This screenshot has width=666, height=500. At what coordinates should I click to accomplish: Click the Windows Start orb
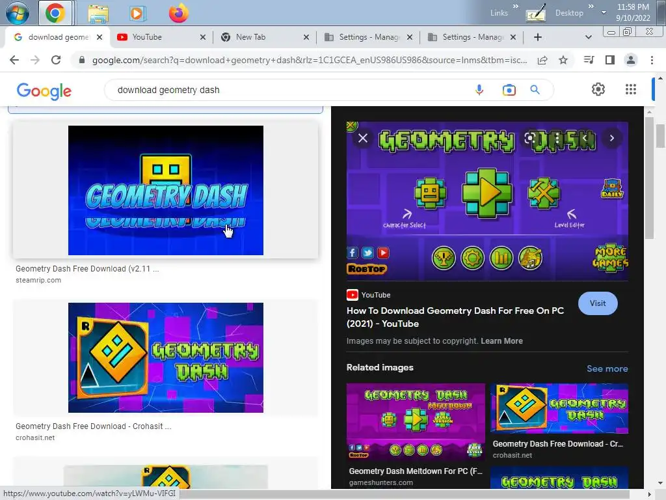click(x=18, y=13)
